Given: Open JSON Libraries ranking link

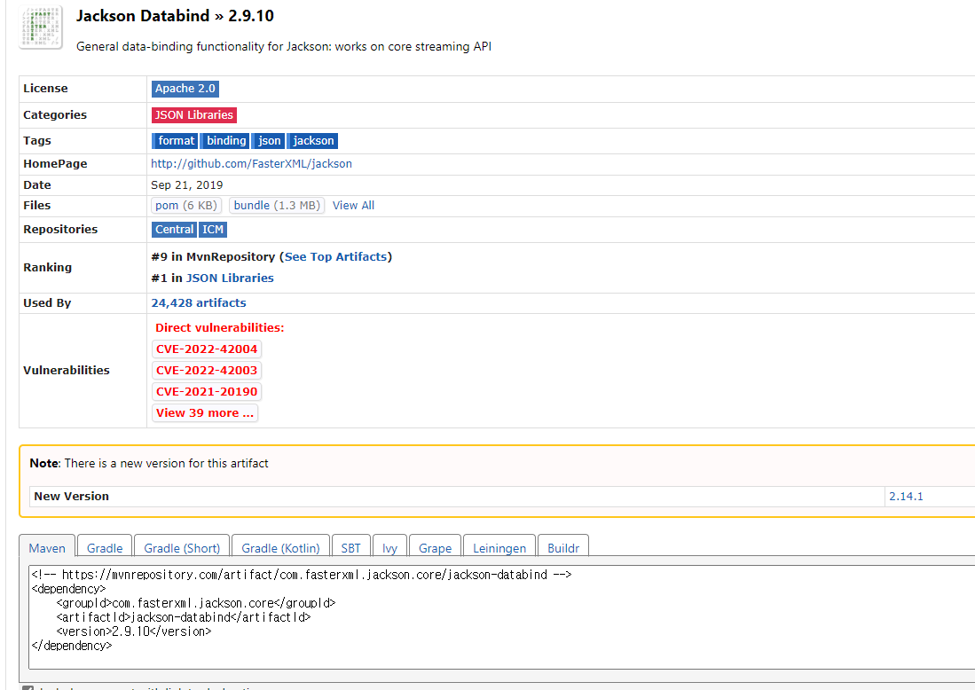Looking at the screenshot, I should (x=230, y=278).
